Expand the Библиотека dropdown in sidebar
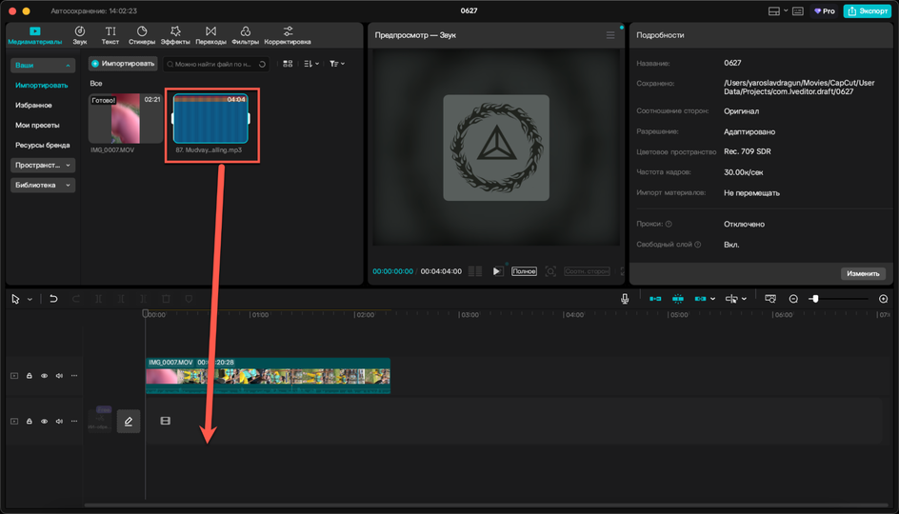The height and width of the screenshot is (514, 899). (x=43, y=186)
